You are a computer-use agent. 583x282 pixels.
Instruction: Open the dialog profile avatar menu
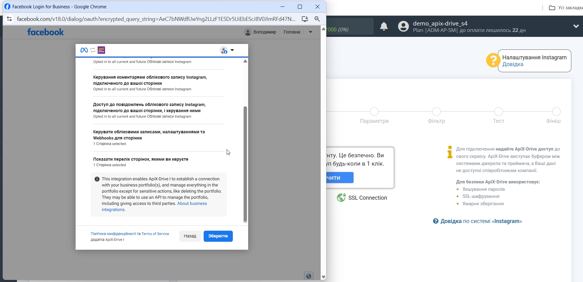coord(227,50)
